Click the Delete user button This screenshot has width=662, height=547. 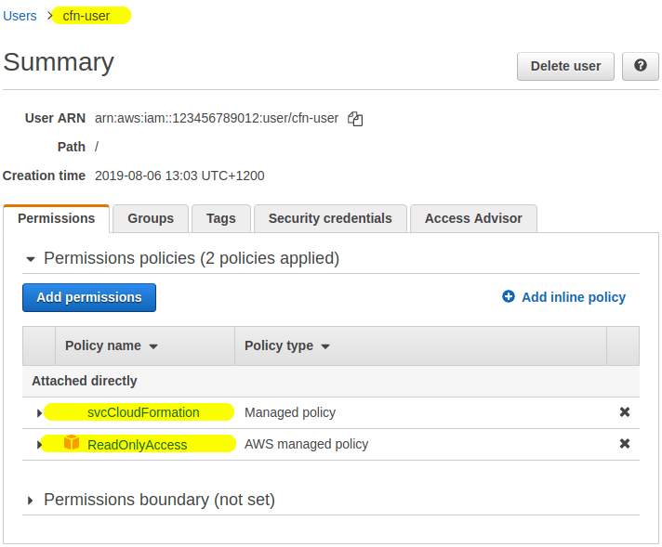pyautogui.click(x=565, y=66)
